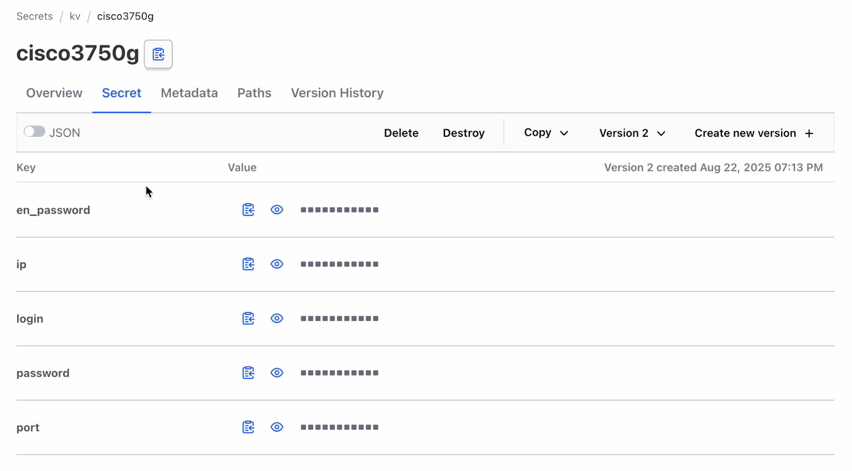Expand the Copy dropdown menu
This screenshot has width=852, height=471.
pyautogui.click(x=546, y=133)
